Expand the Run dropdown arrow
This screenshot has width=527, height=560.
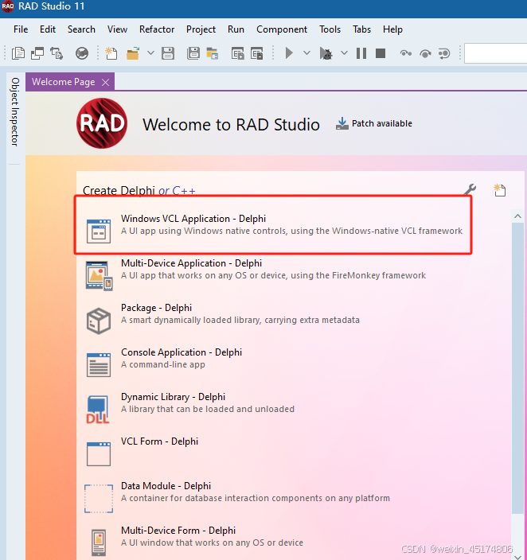tap(306, 53)
